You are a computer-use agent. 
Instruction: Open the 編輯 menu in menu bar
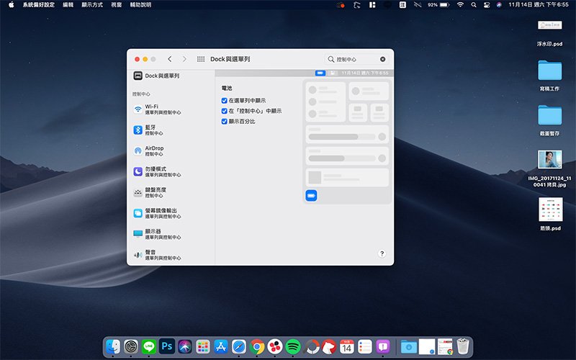click(x=68, y=5)
